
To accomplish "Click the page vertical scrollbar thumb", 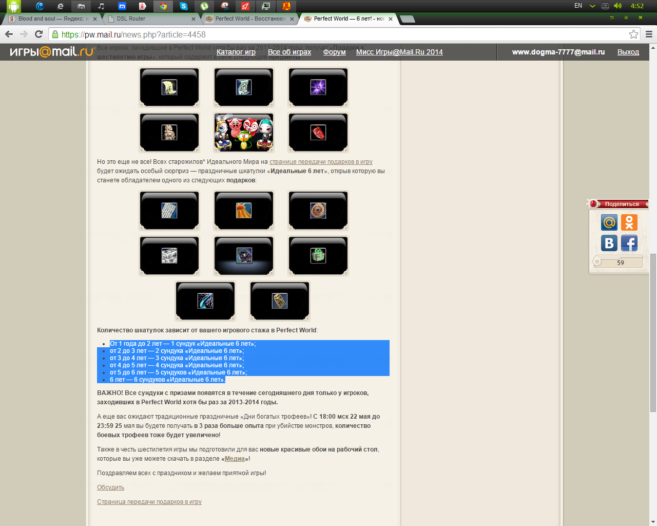I will pyautogui.click(x=653, y=332).
